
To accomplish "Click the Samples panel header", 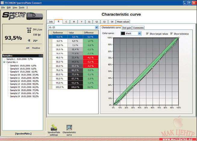I will [x=23, y=56].
